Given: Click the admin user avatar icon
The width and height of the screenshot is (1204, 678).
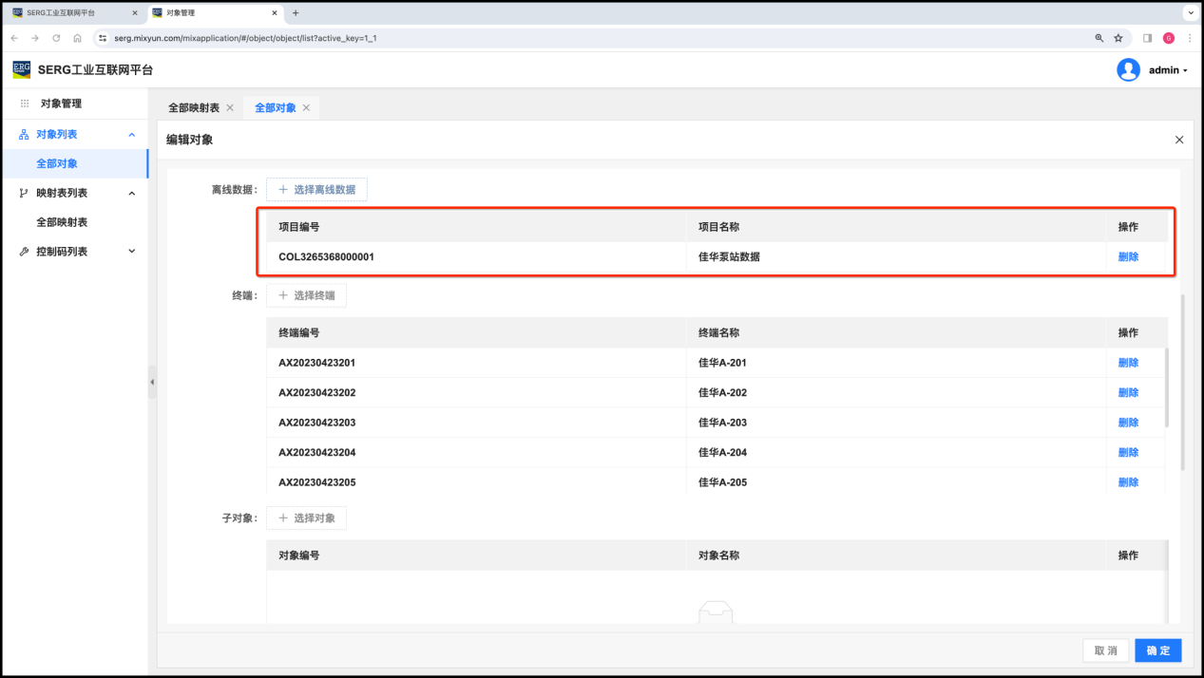Looking at the screenshot, I should 1128,70.
